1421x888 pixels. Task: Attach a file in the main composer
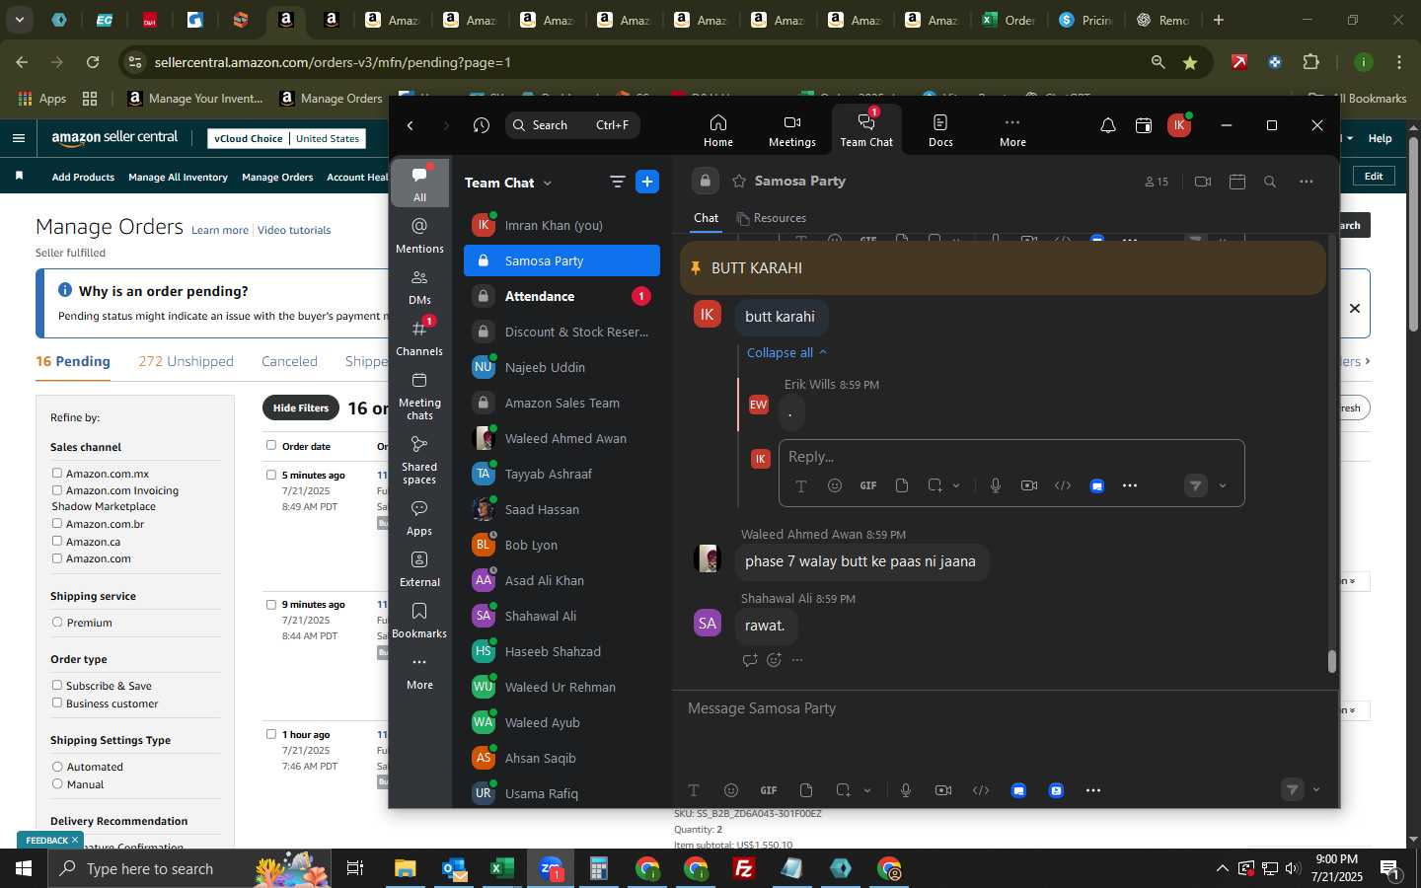pyautogui.click(x=806, y=790)
